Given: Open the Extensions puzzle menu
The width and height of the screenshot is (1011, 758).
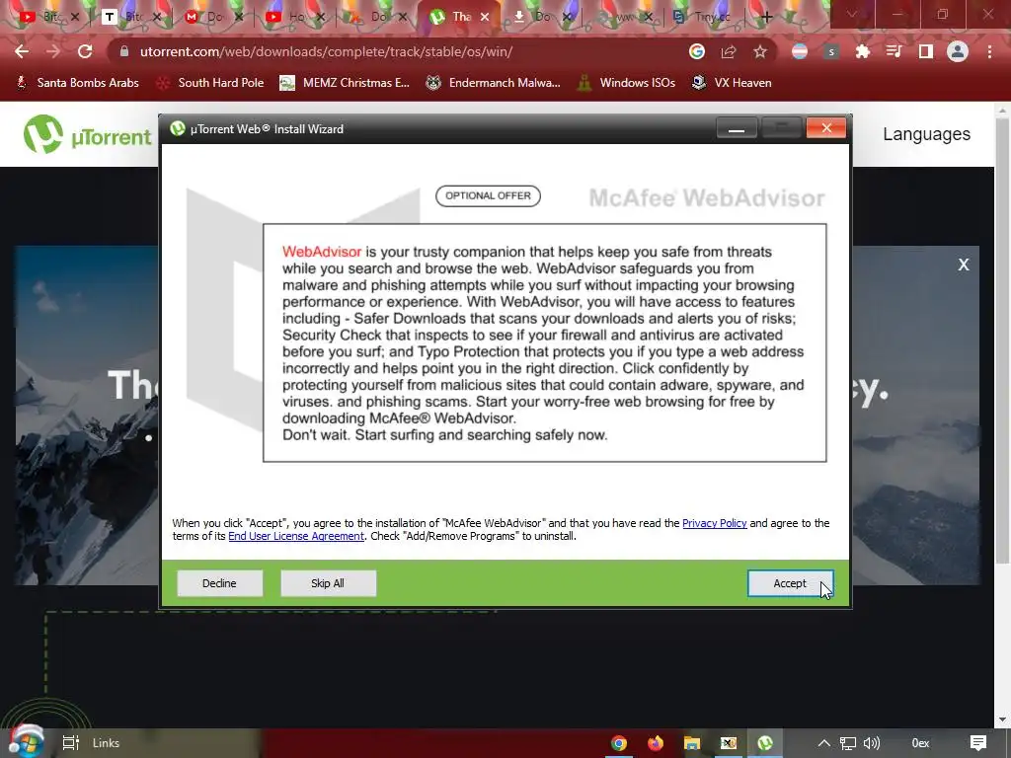Looking at the screenshot, I should tap(863, 51).
